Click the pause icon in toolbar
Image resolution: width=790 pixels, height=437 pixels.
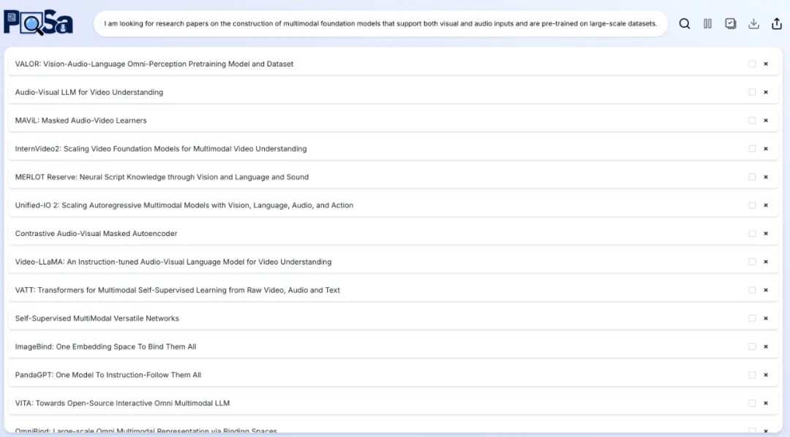coord(707,23)
